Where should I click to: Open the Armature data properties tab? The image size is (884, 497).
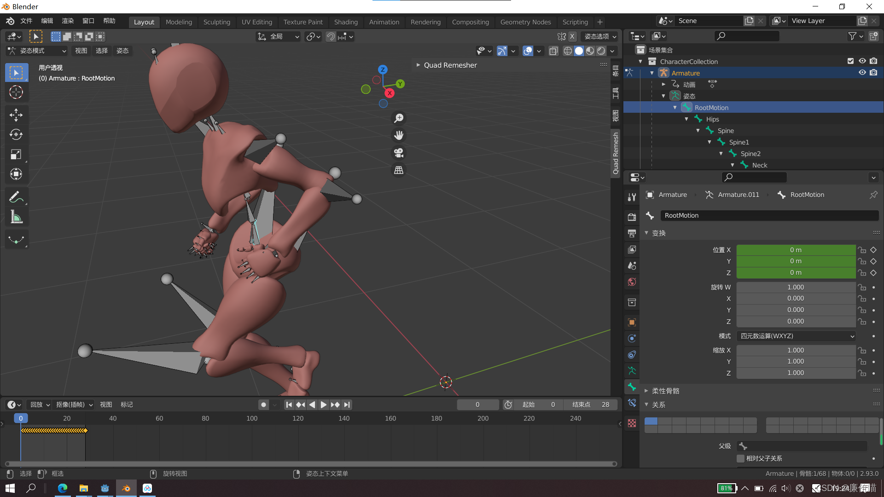pyautogui.click(x=632, y=370)
